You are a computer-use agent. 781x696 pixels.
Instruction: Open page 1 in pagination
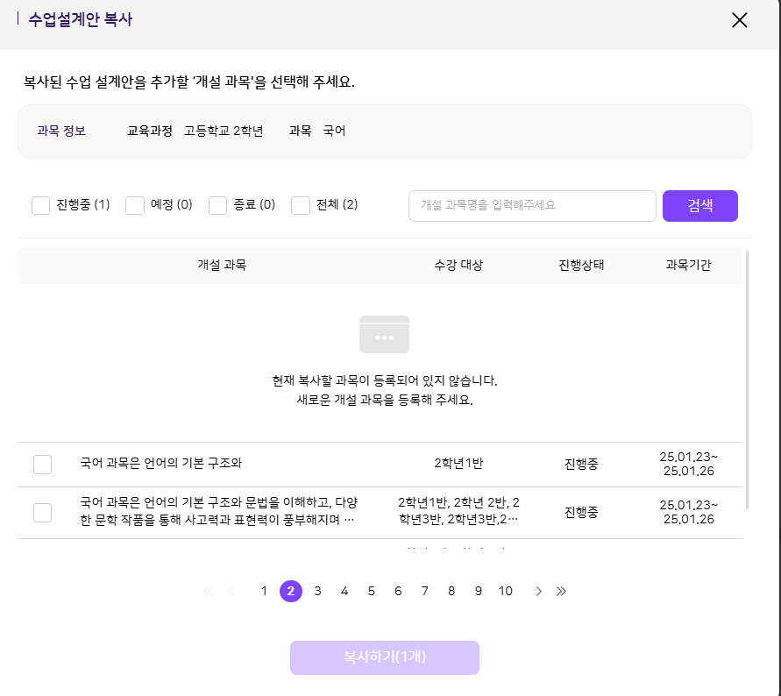pos(264,592)
